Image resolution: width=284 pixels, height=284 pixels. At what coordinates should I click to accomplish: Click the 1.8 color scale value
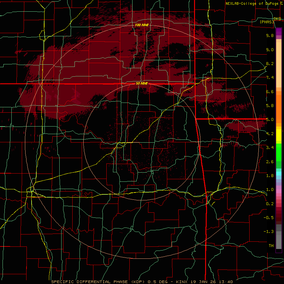(x=270, y=176)
